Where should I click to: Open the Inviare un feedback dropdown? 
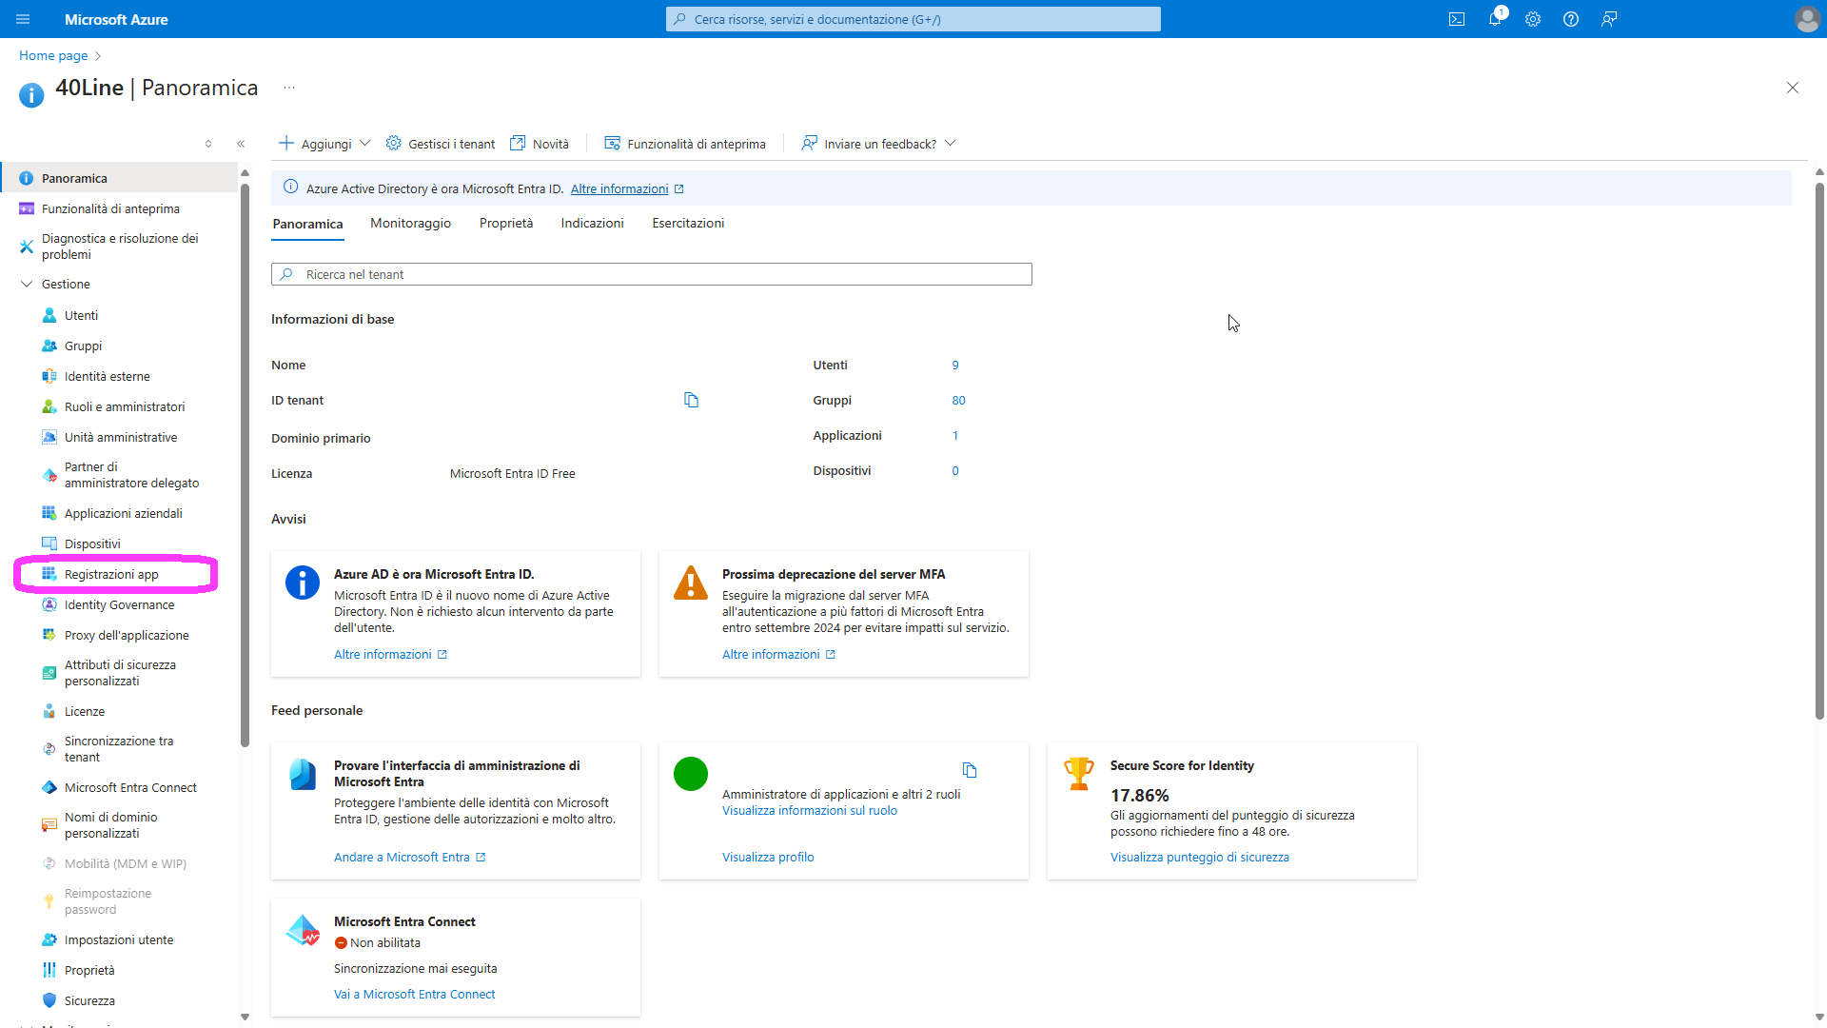(x=878, y=144)
